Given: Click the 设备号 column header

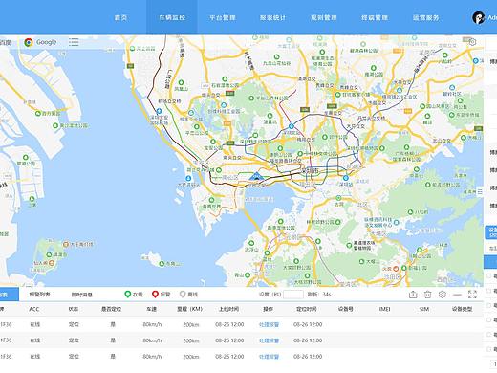Looking at the screenshot, I should (346, 309).
